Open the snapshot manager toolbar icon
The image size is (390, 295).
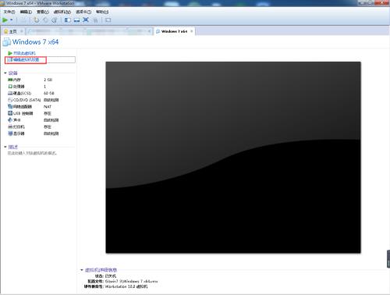[x=54, y=20]
